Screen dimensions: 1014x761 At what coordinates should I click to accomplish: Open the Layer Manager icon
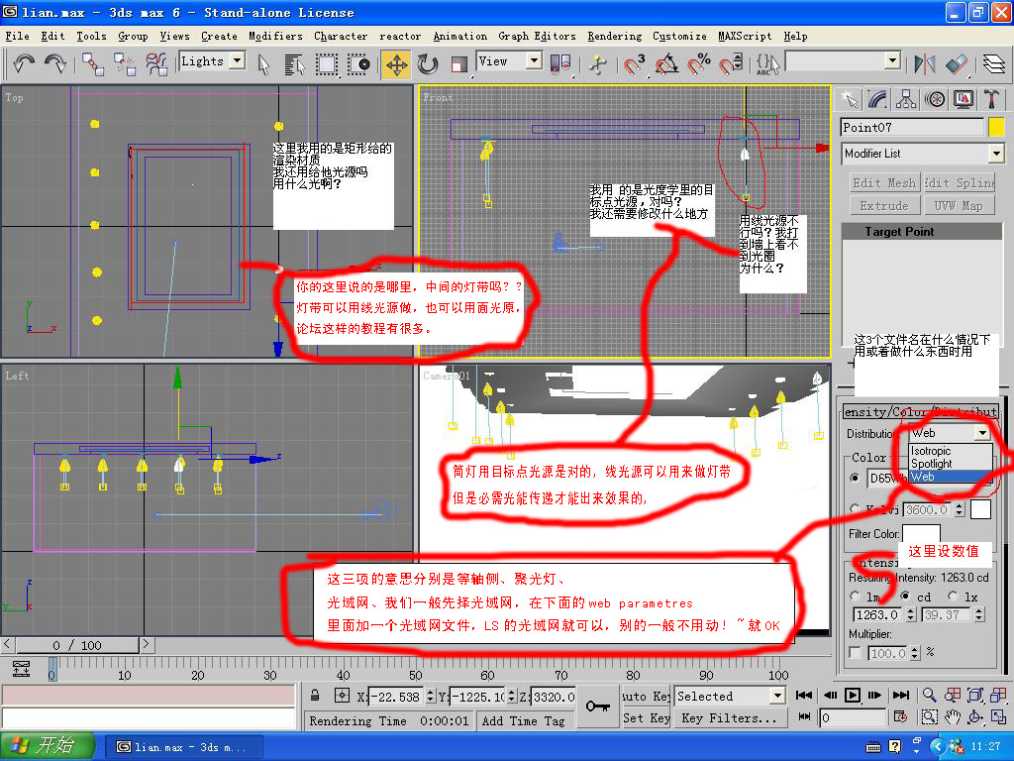(994, 64)
